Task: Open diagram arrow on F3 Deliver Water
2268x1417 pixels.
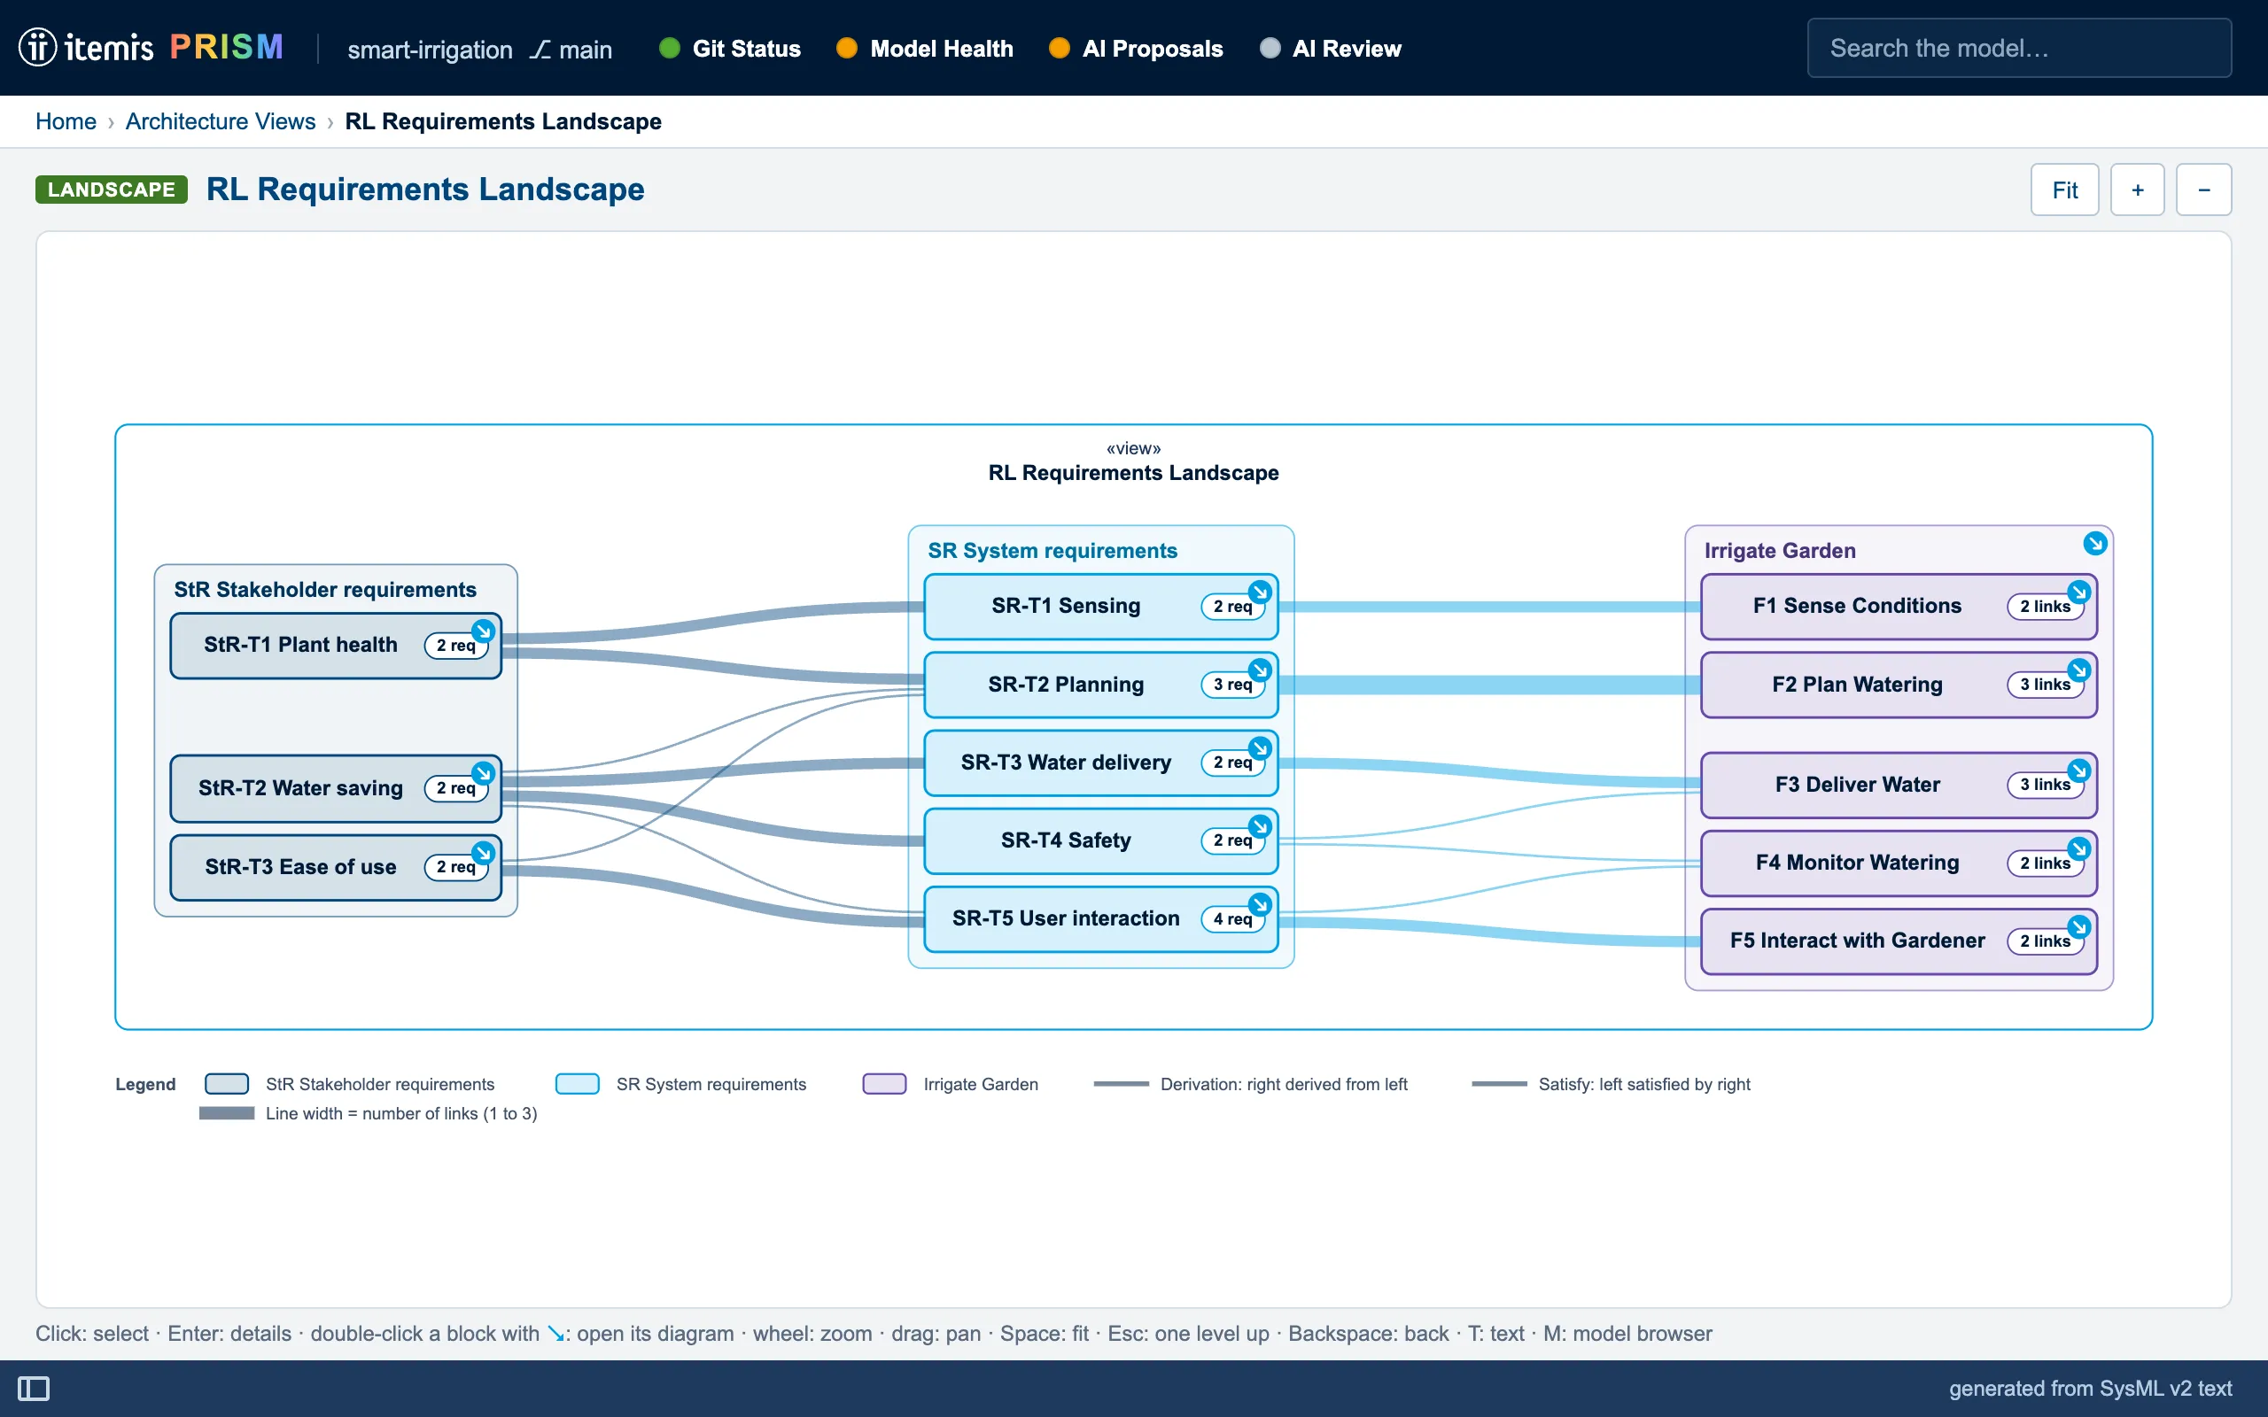Action: click(2079, 770)
